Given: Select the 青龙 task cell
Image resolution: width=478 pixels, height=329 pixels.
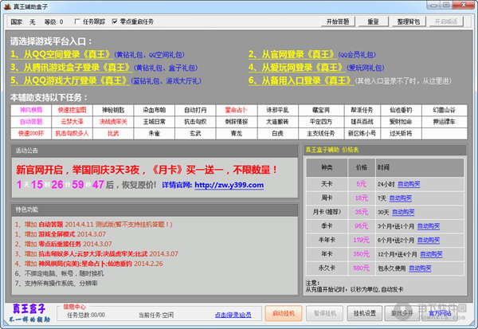Looking at the screenshot, I should click(x=237, y=134).
